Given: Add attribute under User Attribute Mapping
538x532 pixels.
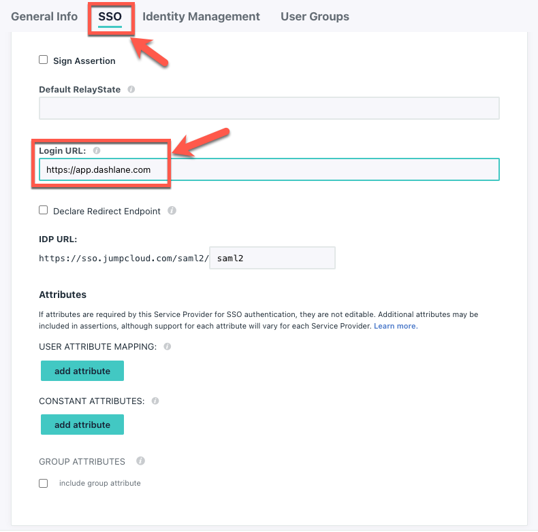Looking at the screenshot, I should [x=82, y=371].
